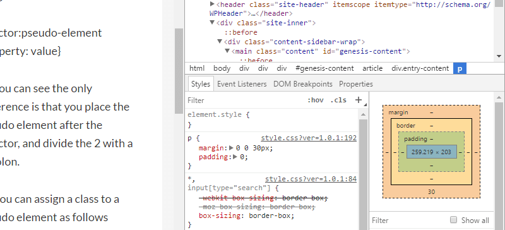The image size is (505, 230).
Task: Expand the padding shorthand triangle
Action: (235, 157)
